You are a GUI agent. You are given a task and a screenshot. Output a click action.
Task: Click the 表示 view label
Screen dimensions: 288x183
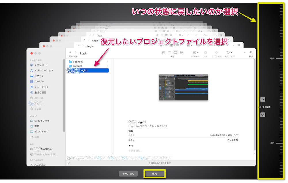pyautogui.click(x=173, y=56)
